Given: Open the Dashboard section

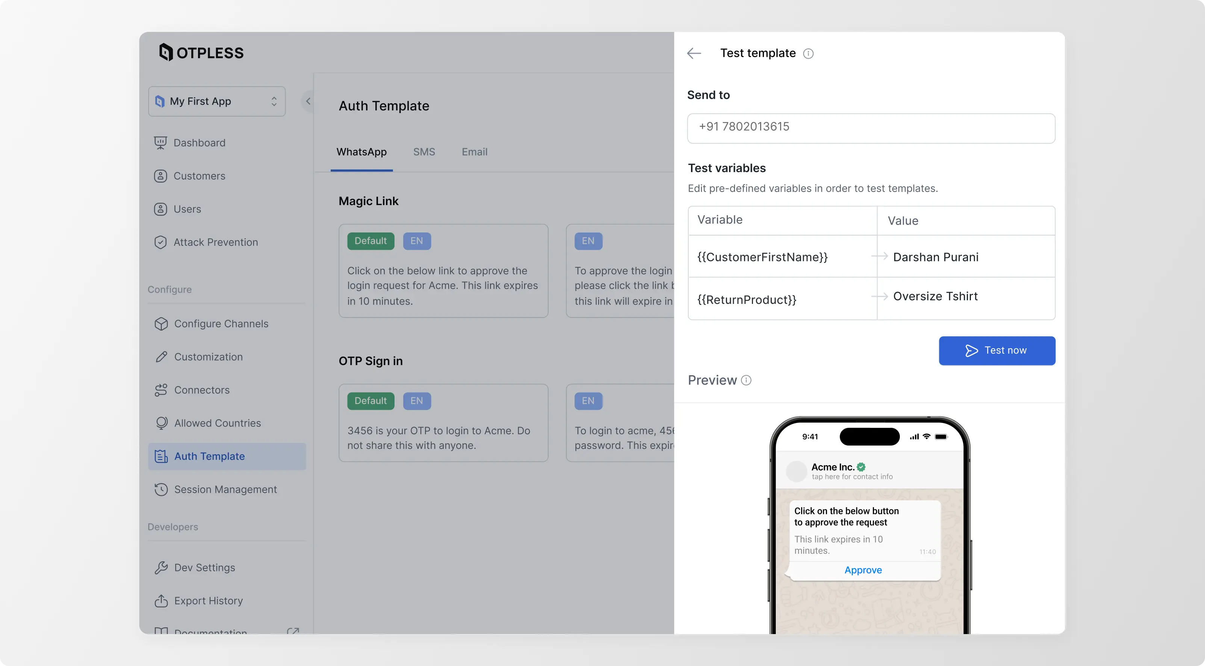Looking at the screenshot, I should (199, 143).
